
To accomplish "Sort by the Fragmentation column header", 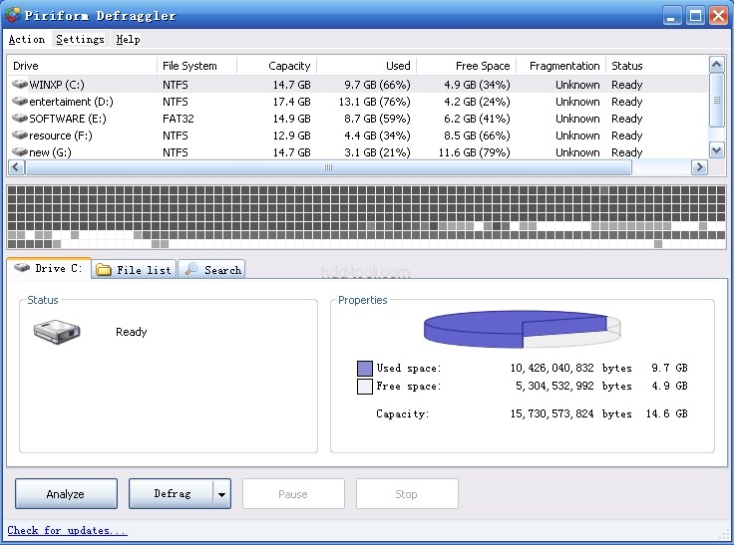I will [560, 66].
